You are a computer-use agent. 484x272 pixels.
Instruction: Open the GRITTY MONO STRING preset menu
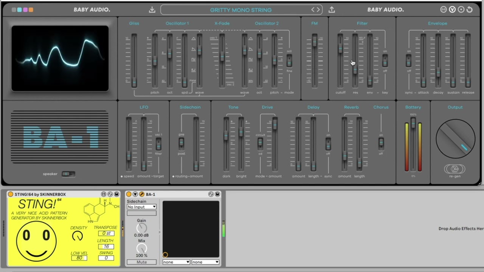click(241, 10)
